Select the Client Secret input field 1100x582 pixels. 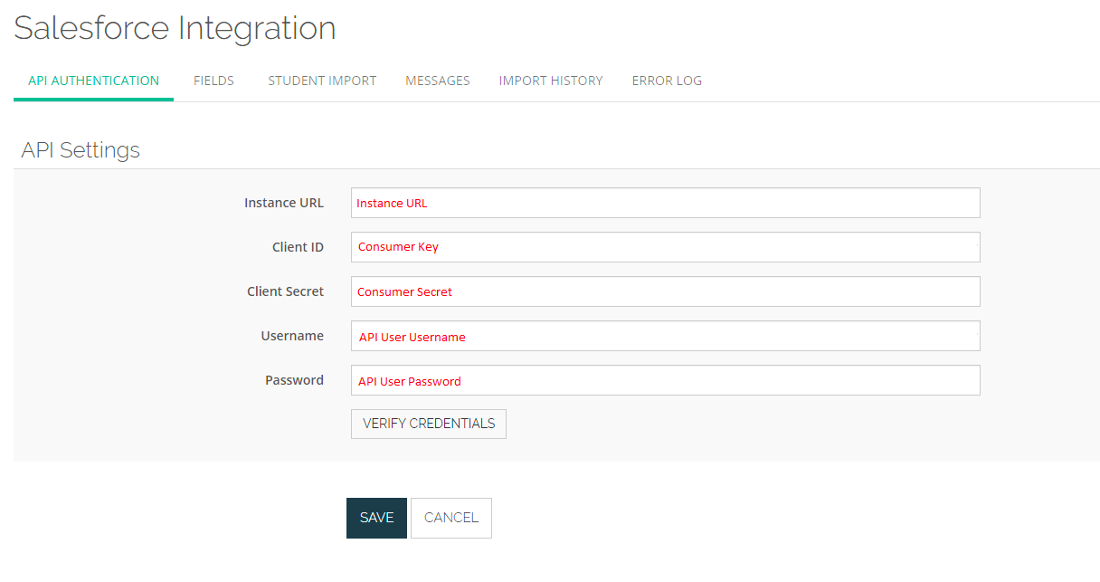(665, 291)
